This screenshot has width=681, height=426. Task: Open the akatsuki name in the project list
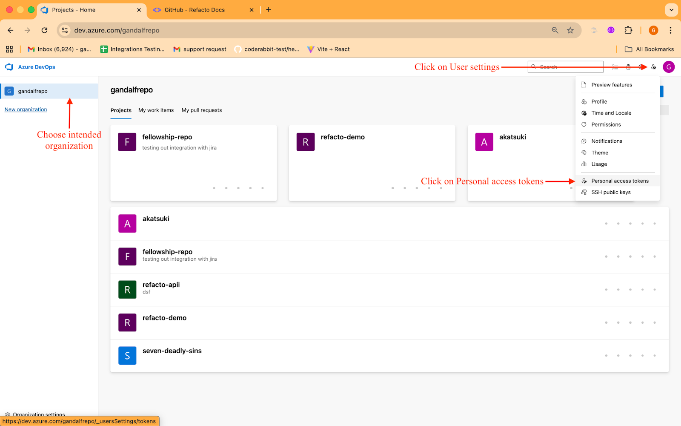(x=156, y=219)
